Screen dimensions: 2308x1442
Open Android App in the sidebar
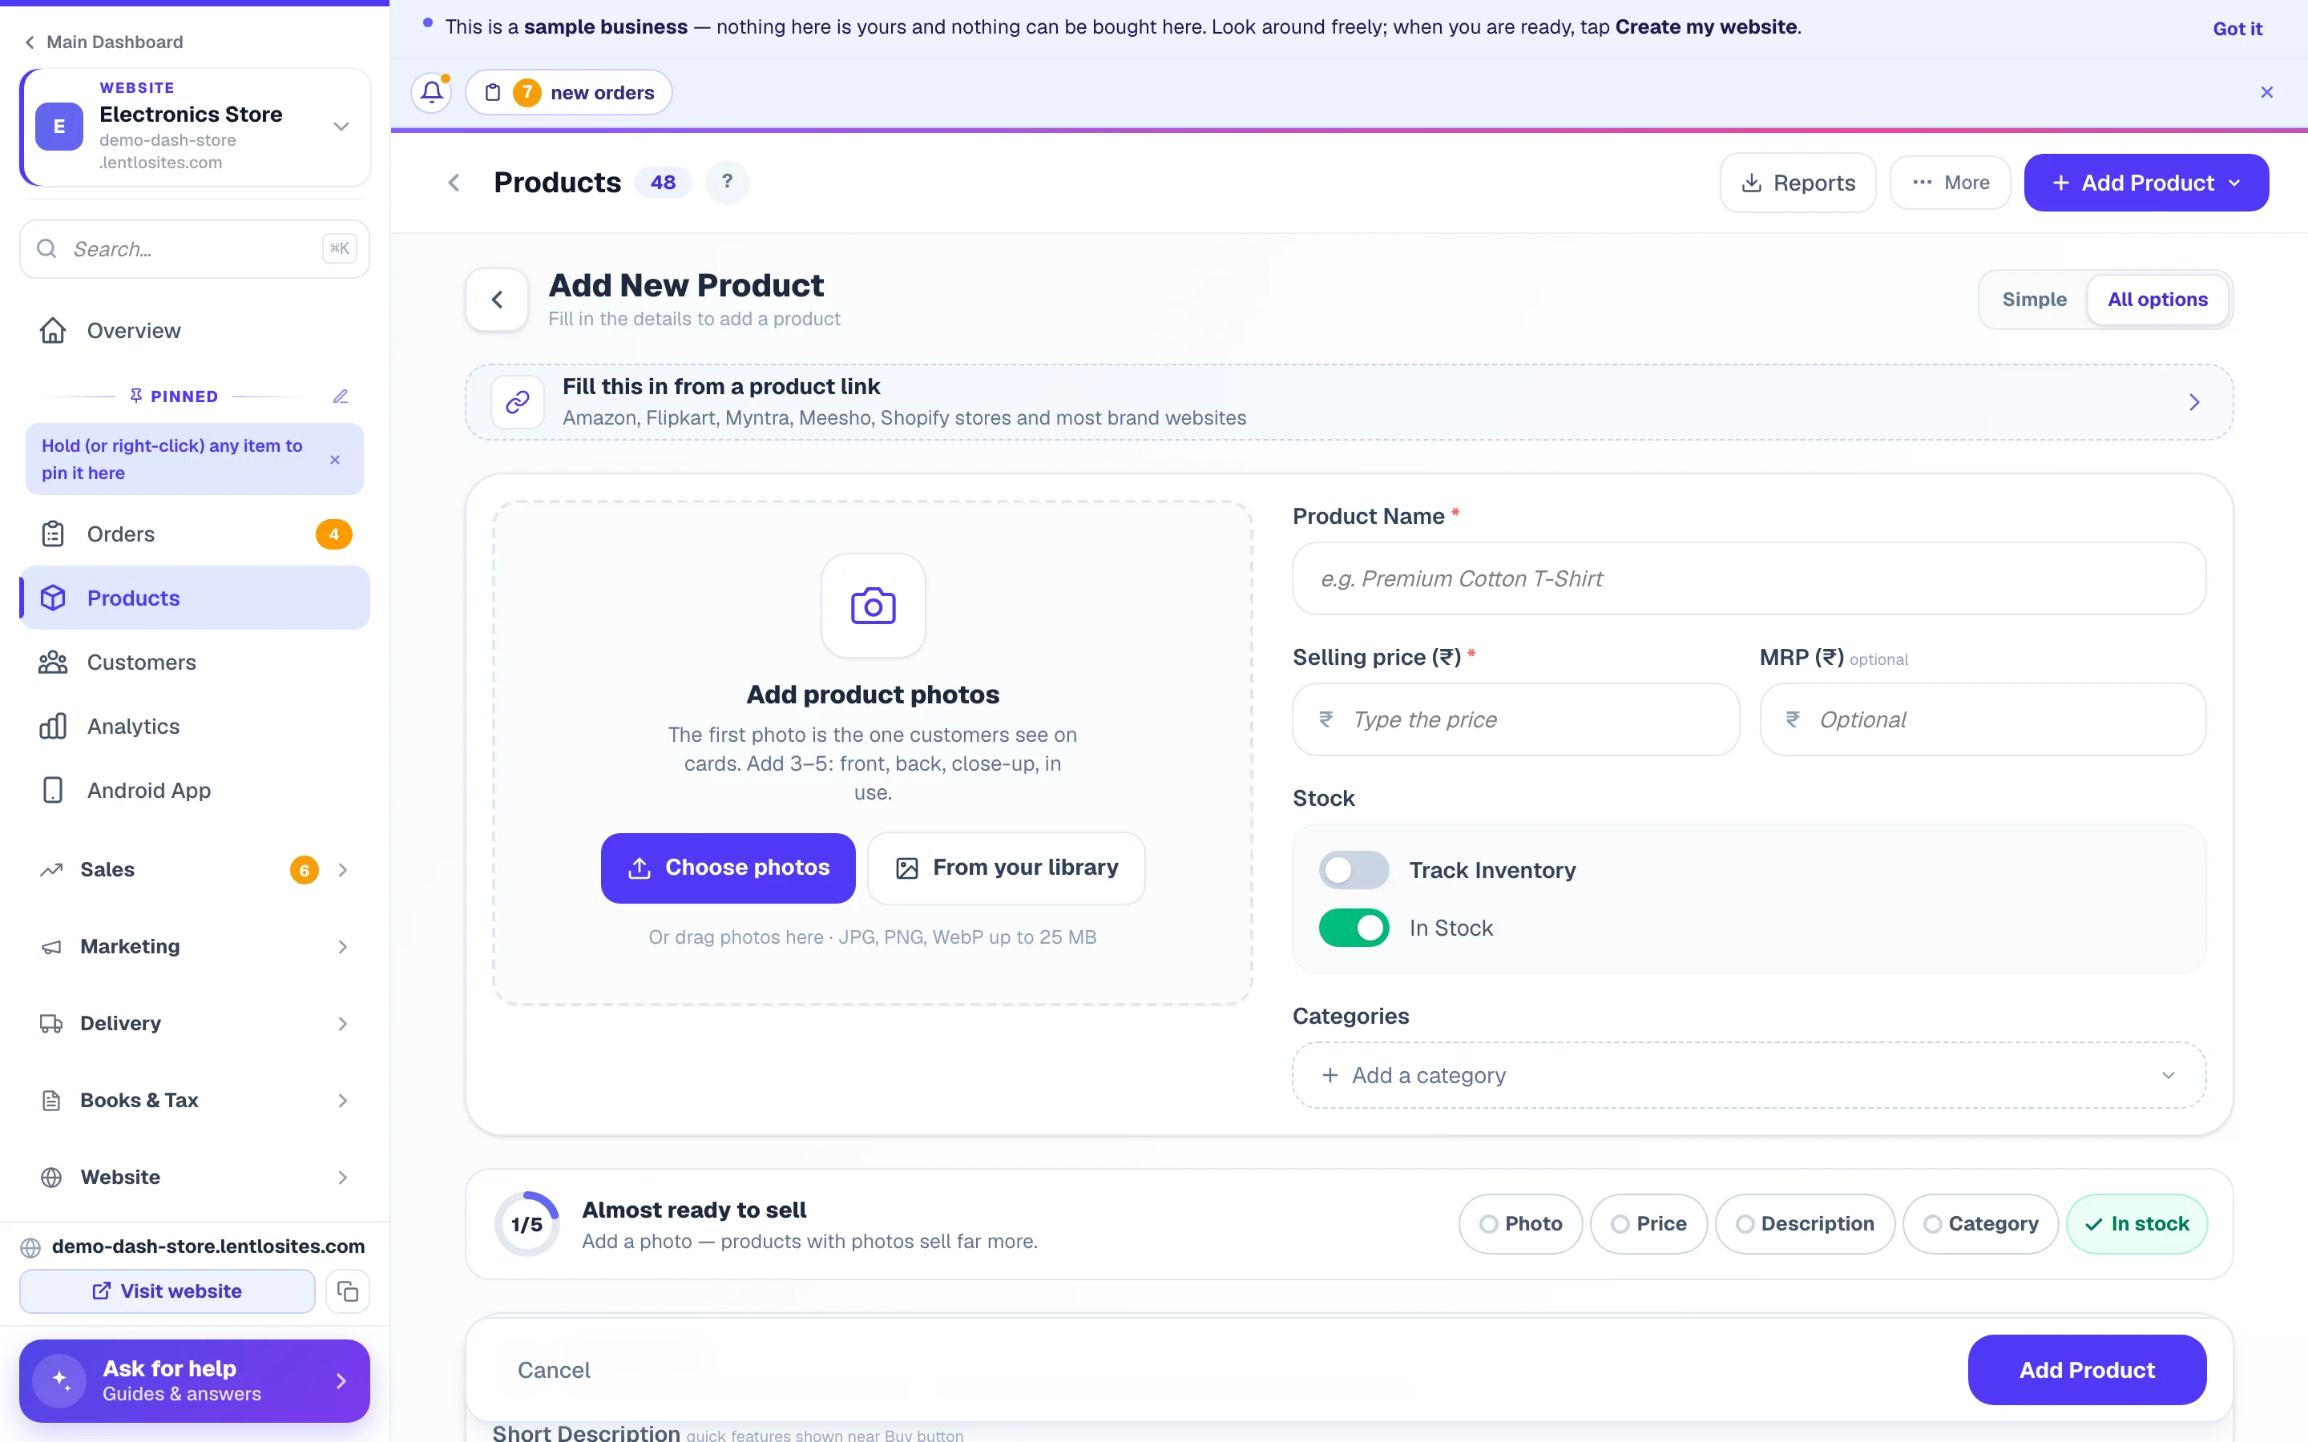click(x=195, y=791)
